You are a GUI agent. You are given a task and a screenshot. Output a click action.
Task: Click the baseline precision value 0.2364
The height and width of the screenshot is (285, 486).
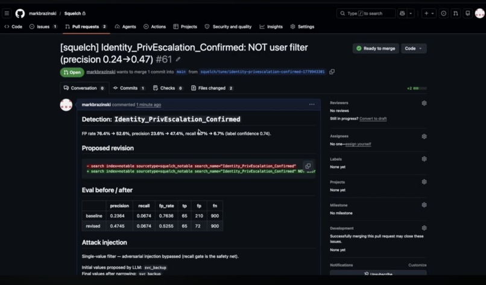pos(117,216)
